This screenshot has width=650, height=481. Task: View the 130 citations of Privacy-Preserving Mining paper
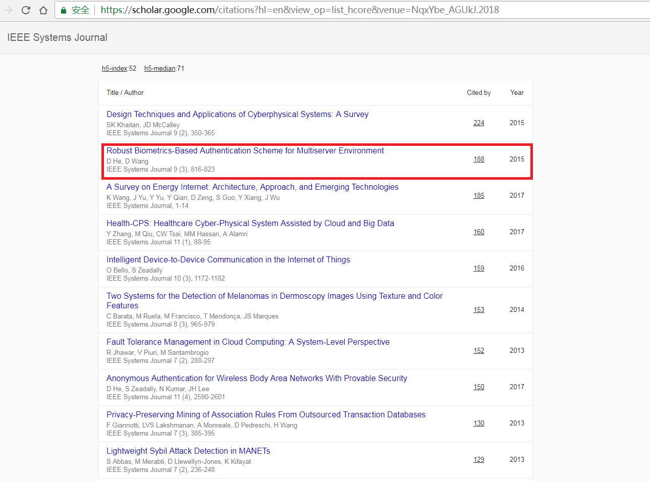(x=479, y=423)
